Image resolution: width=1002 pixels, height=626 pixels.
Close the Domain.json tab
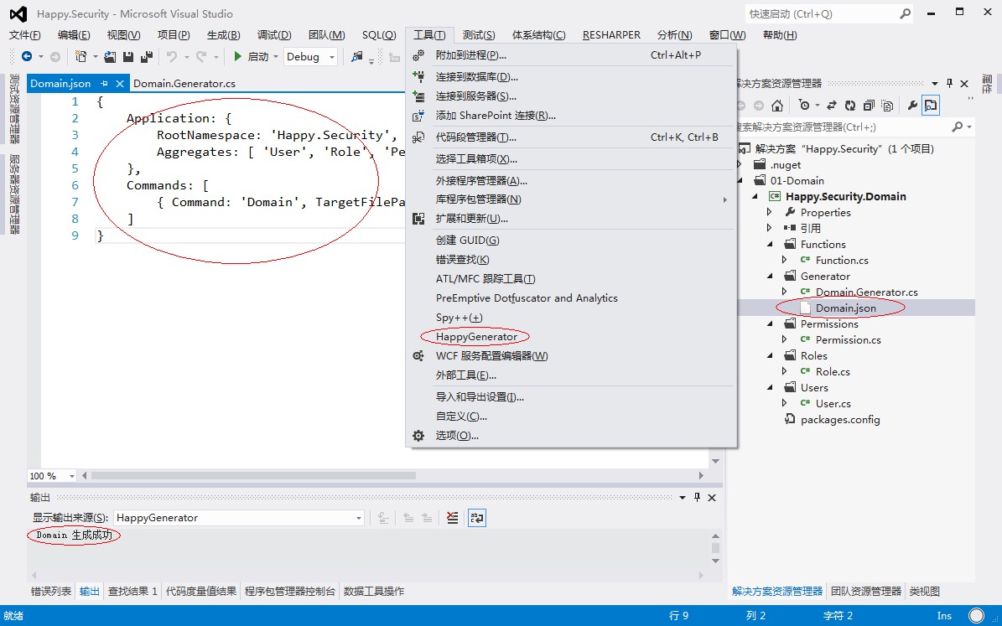pos(120,84)
